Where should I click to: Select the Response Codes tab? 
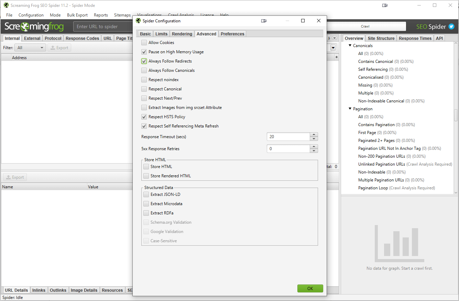click(83, 38)
